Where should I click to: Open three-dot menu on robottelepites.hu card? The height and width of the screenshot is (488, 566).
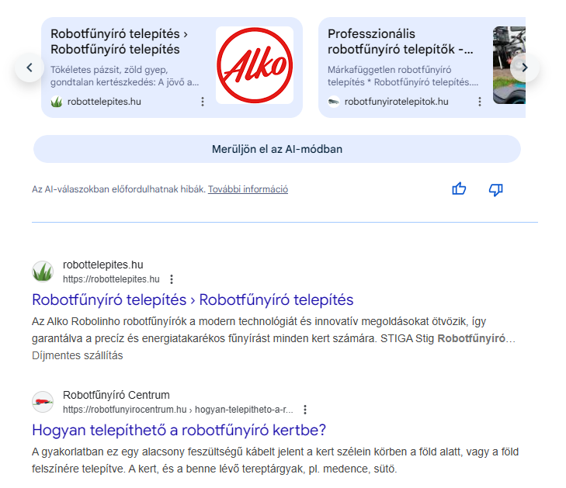203,102
